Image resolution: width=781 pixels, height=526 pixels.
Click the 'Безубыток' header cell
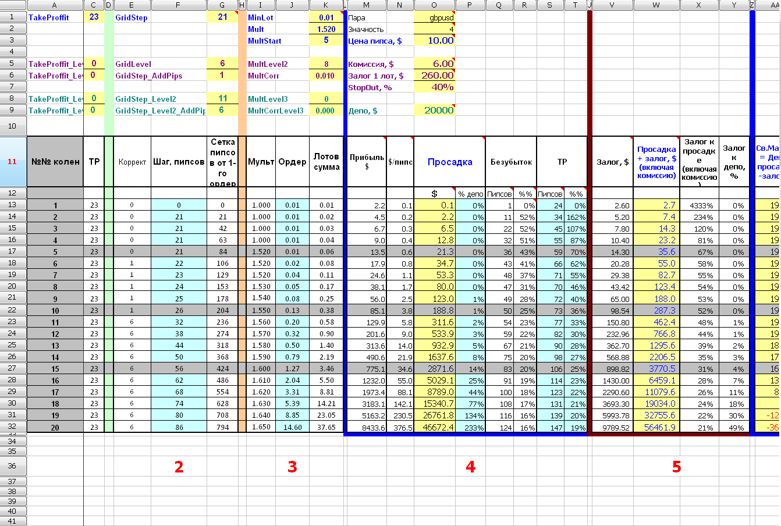[x=511, y=162]
